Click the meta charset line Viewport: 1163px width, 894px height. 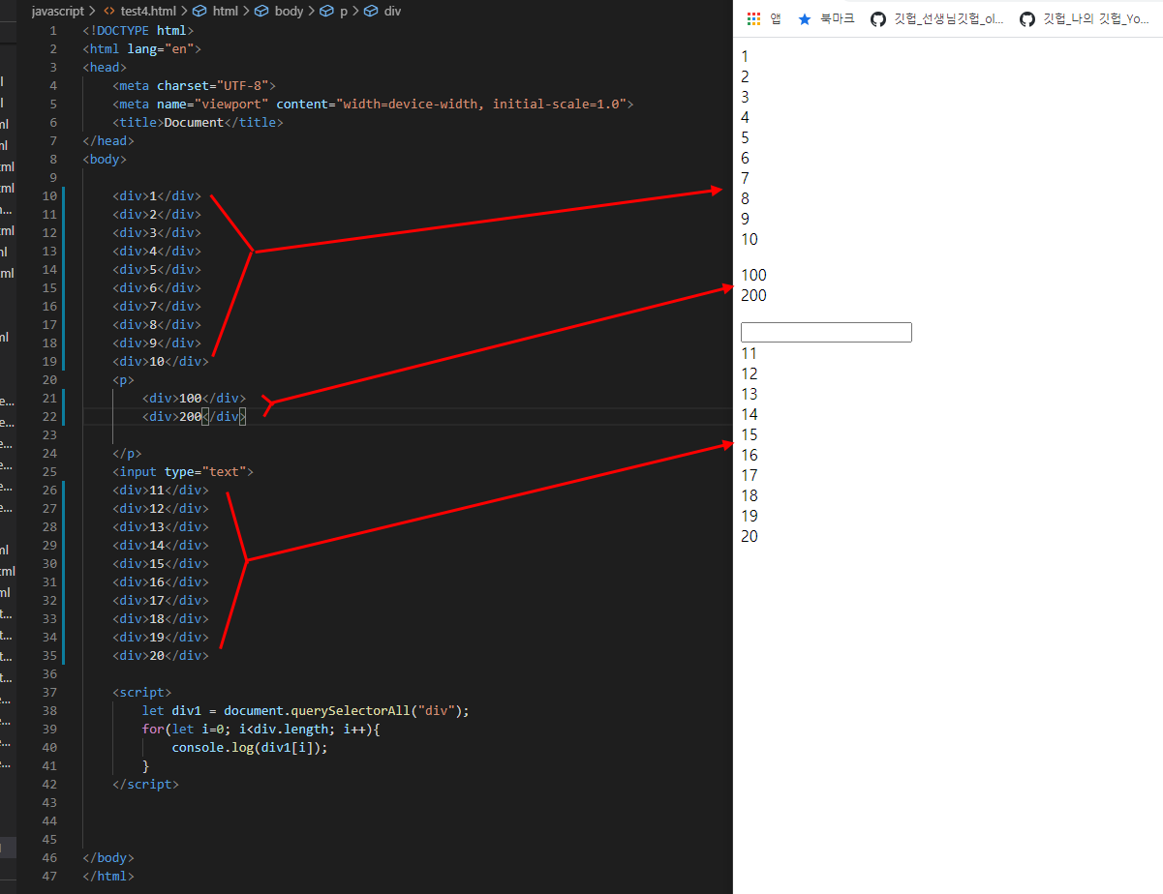pos(194,85)
